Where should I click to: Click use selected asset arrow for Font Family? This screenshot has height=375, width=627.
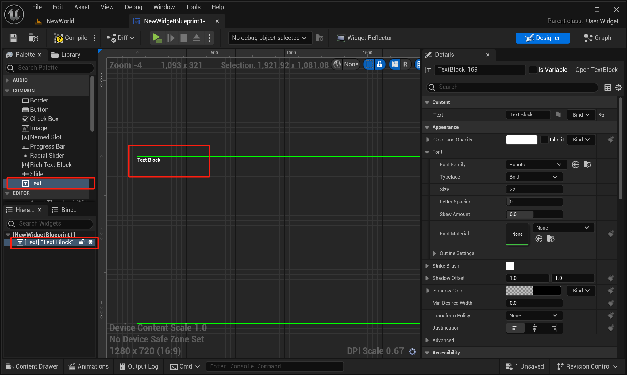click(575, 164)
